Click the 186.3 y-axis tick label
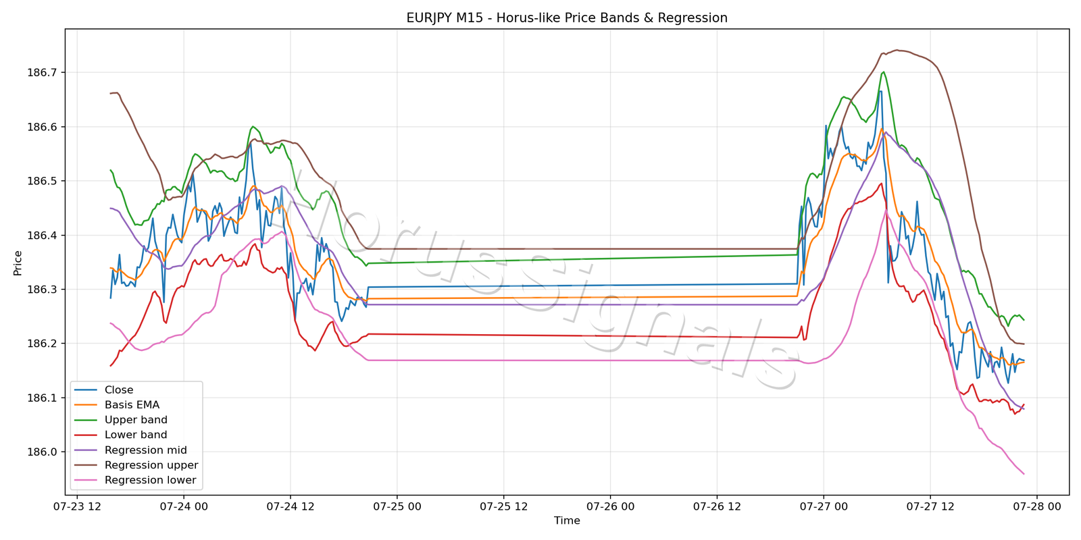This screenshot has height=540, width=1081. [43, 290]
